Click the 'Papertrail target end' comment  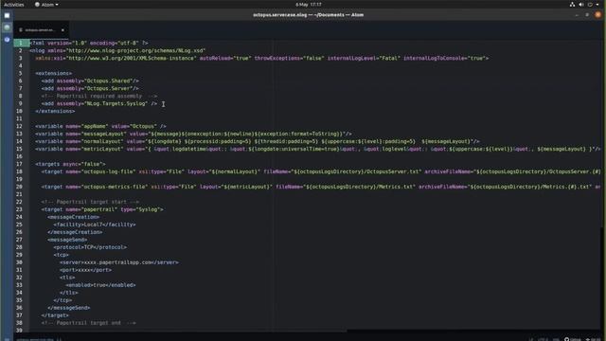point(88,323)
